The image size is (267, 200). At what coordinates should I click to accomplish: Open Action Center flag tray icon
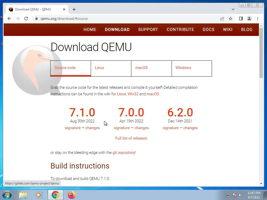[234, 195]
